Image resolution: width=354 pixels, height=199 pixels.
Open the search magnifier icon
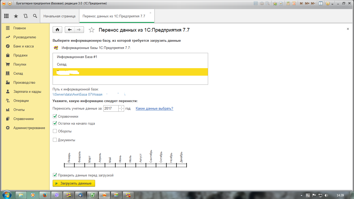(35, 16)
